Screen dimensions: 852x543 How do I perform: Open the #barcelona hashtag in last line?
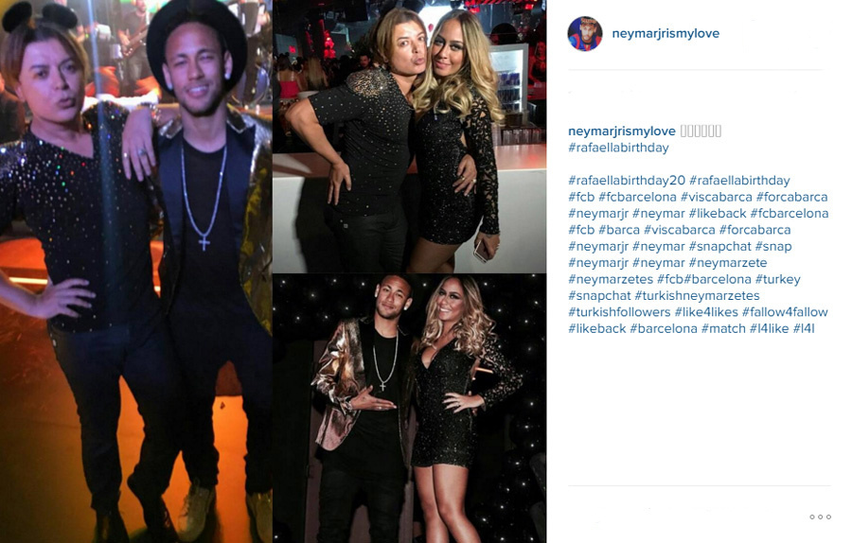663,328
